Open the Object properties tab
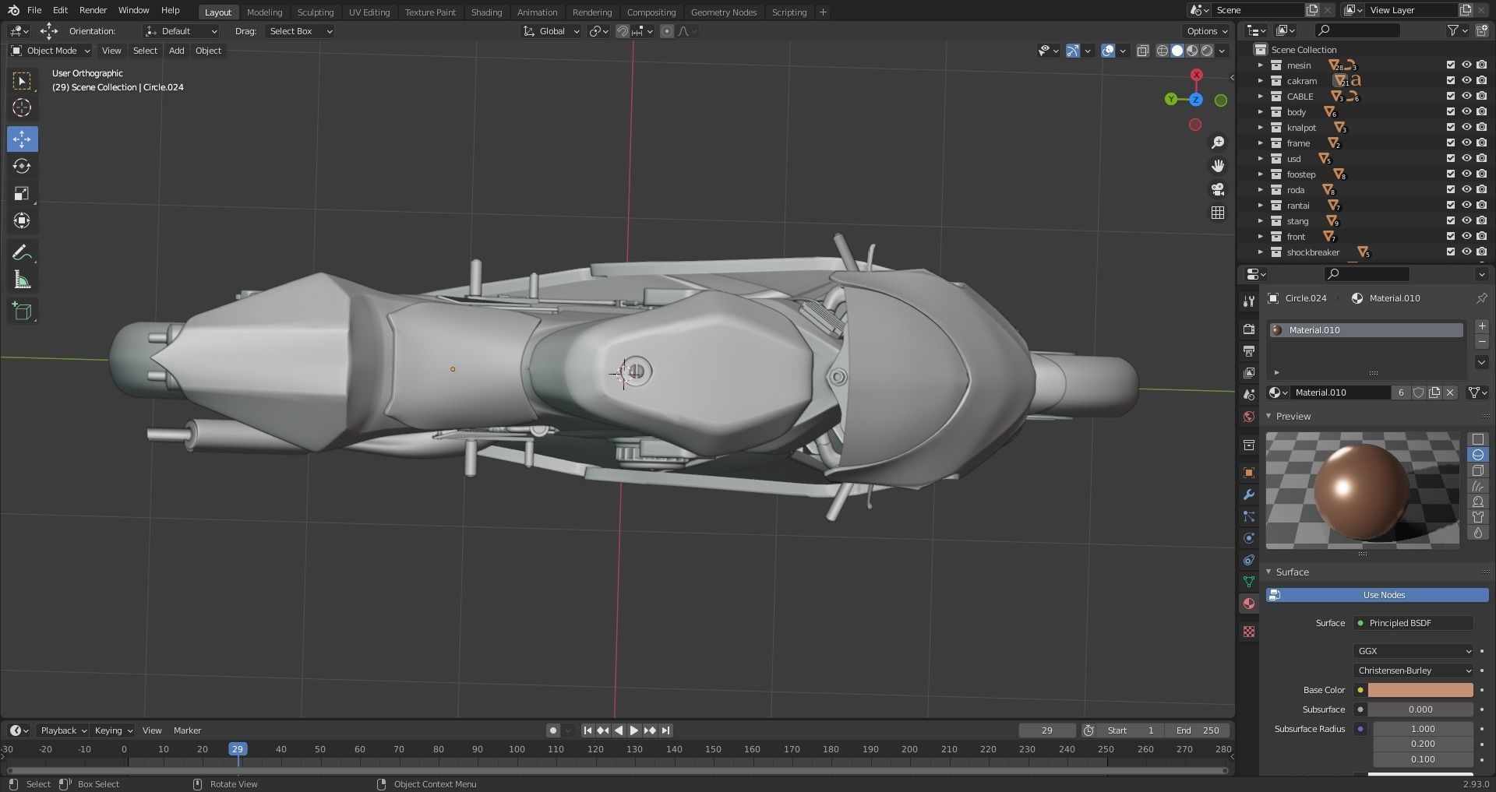This screenshot has width=1496, height=792. pos(1249,473)
